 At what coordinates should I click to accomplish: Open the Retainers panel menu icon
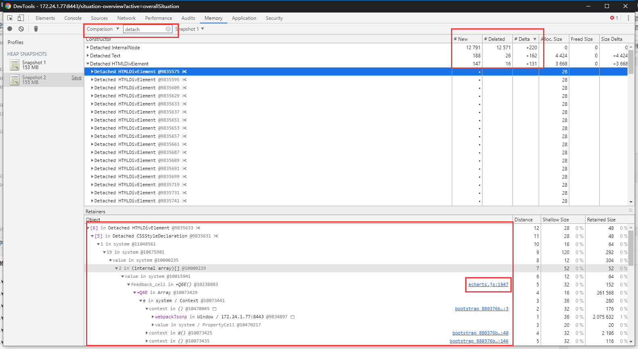click(x=630, y=210)
